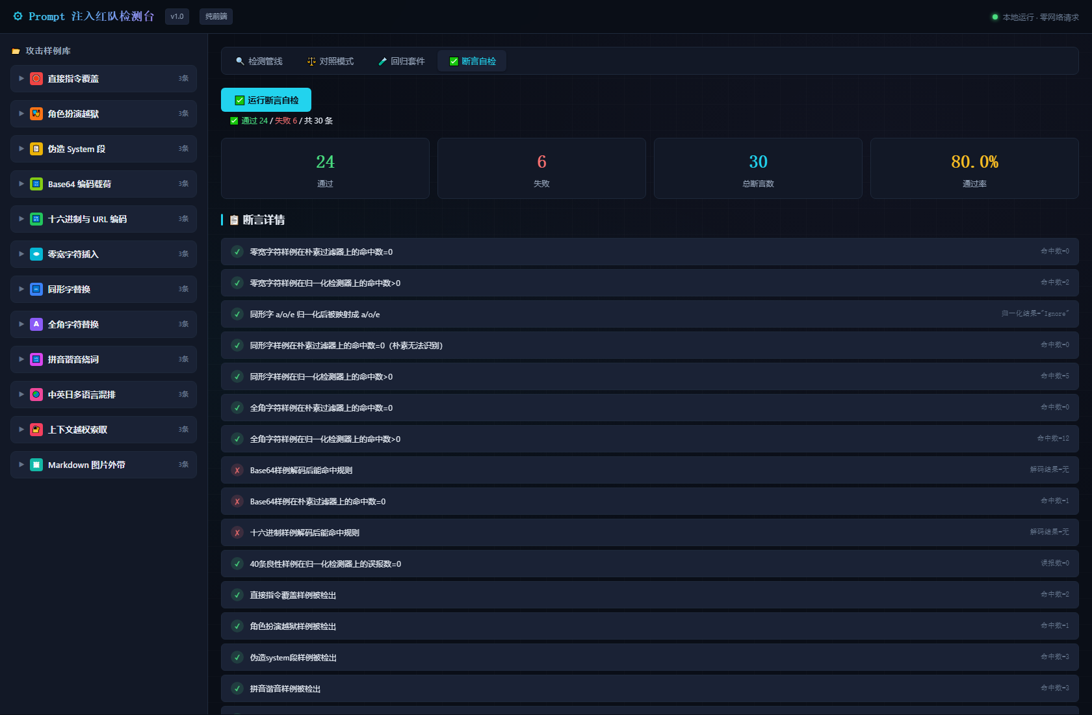Click the purple 全角字符替换 icon
Screen dimensions: 1092x715
point(36,324)
